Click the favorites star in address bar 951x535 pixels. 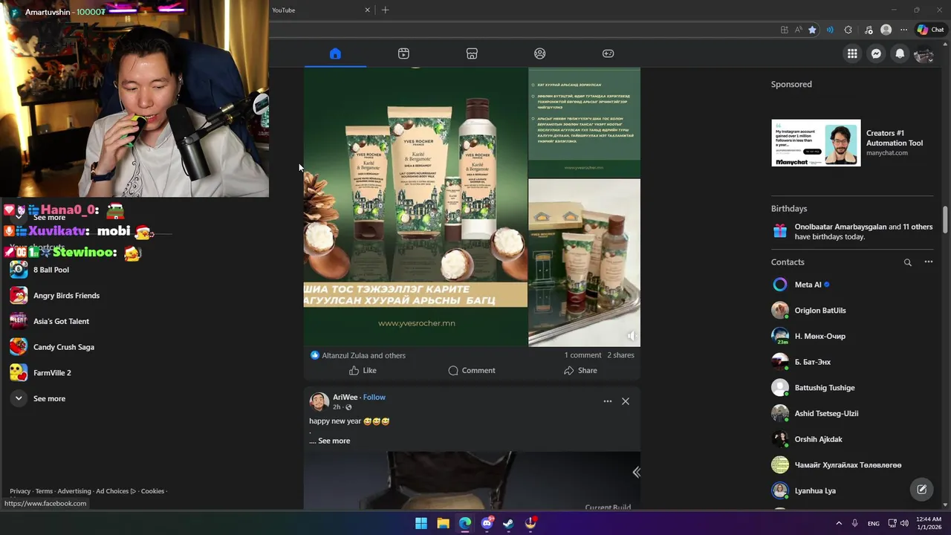(x=812, y=30)
